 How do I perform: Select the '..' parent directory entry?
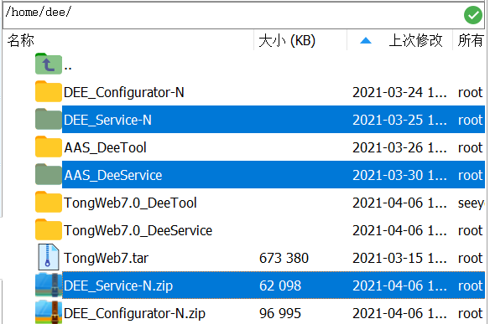[x=68, y=65]
